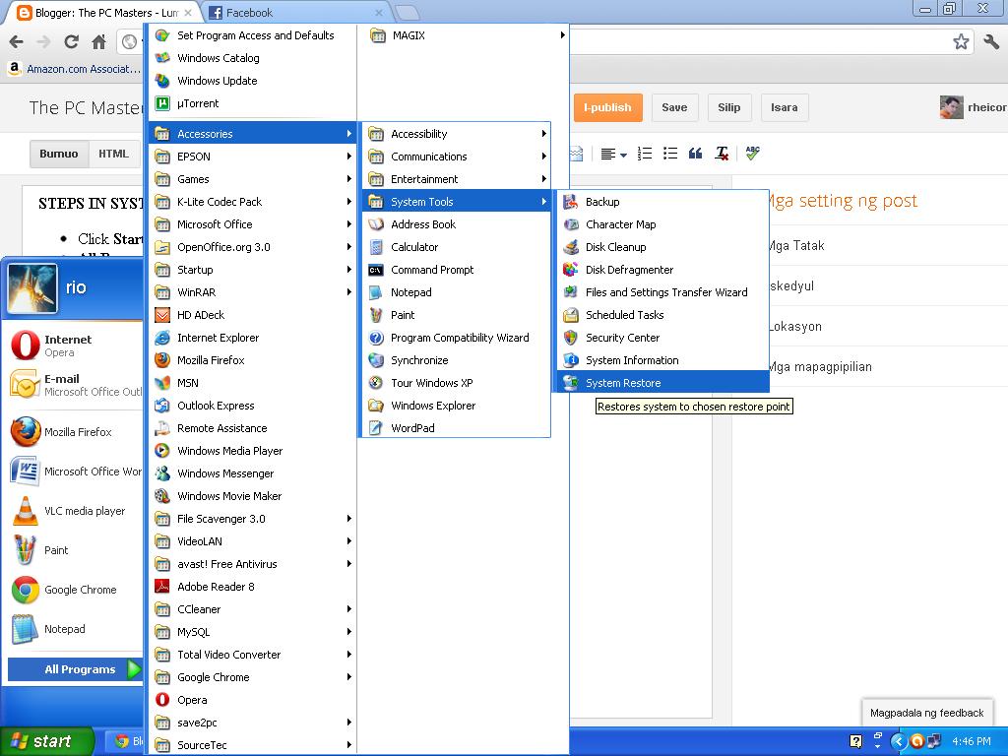The height and width of the screenshot is (756, 1008).
Task: Click the I-publish button in Blogger
Action: [x=607, y=107]
